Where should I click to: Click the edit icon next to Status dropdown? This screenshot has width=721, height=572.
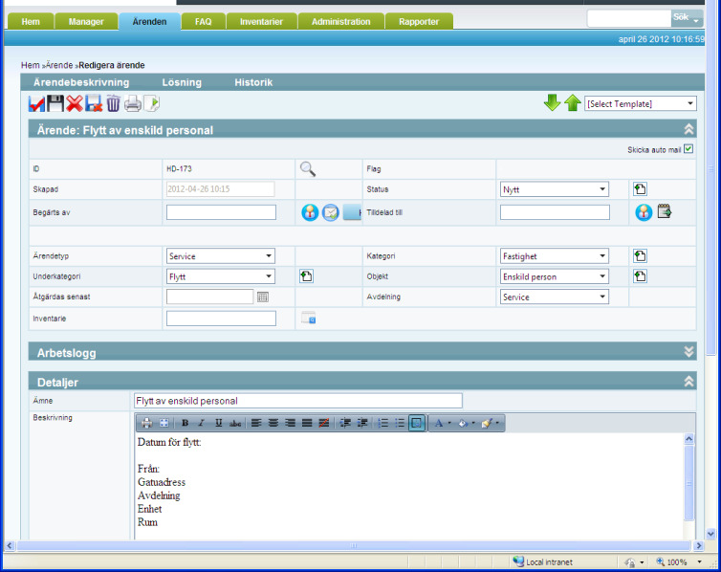(640, 189)
